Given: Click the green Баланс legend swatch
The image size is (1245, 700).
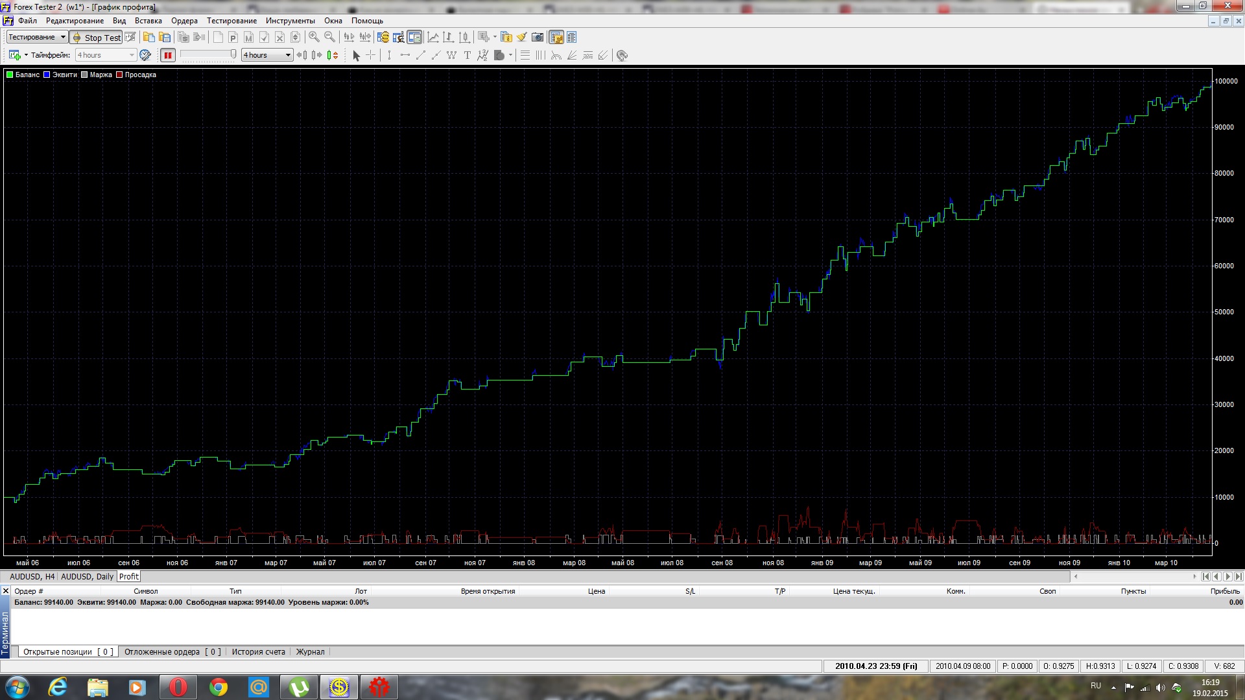Looking at the screenshot, I should (x=10, y=75).
